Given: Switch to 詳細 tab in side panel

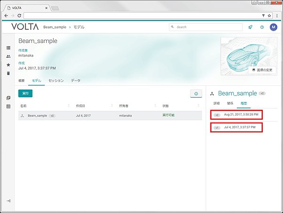Looking at the screenshot, I should point(216,103).
